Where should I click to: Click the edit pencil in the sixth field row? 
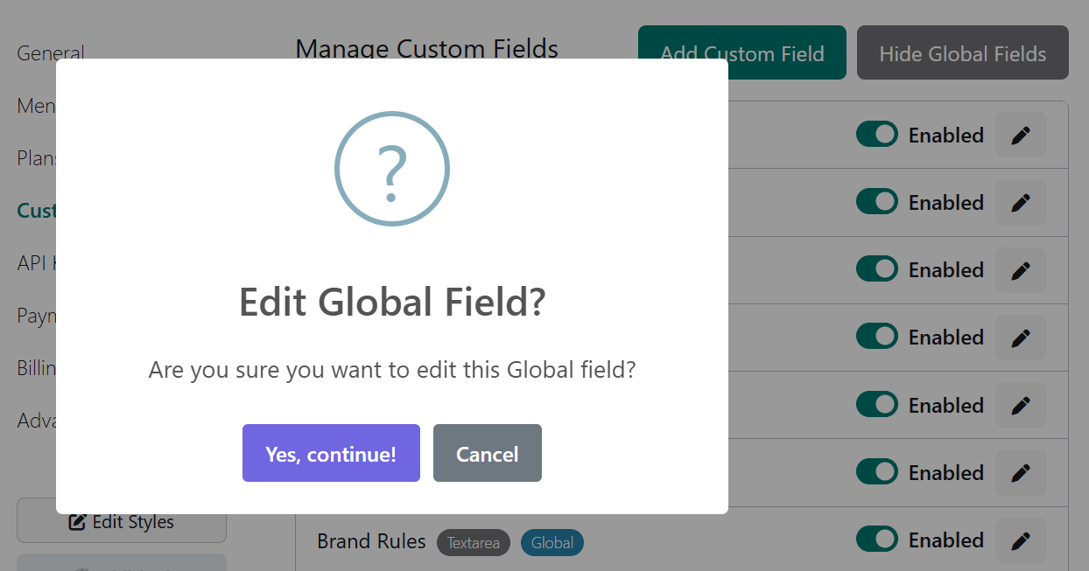point(1021,473)
